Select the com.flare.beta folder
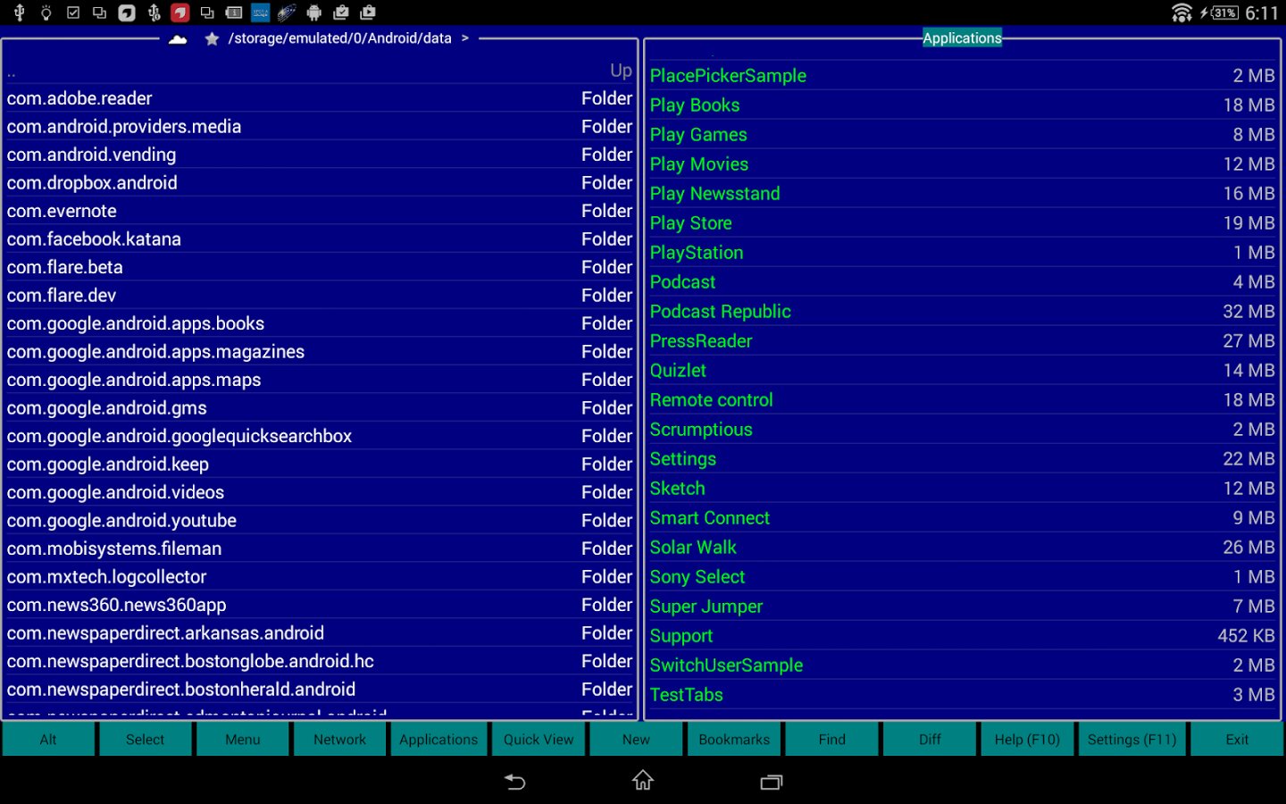The height and width of the screenshot is (804, 1286). click(320, 267)
